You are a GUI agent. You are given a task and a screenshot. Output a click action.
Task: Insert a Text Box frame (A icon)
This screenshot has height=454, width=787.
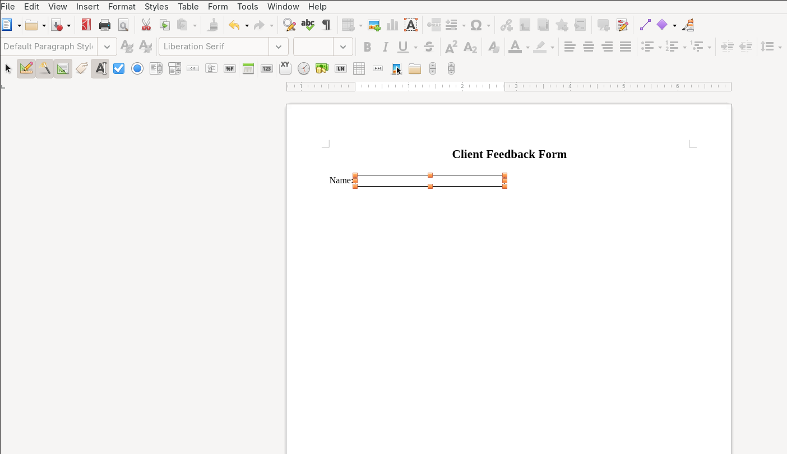411,25
